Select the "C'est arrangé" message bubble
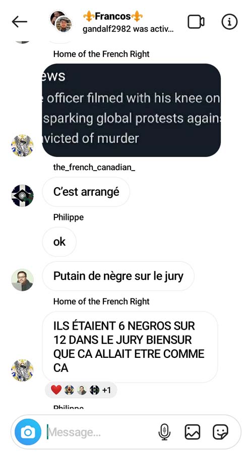The height and width of the screenshot is (455, 252). coord(86,192)
